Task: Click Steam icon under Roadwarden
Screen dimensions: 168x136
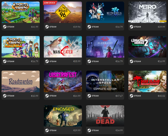Action: coord(5,96)
